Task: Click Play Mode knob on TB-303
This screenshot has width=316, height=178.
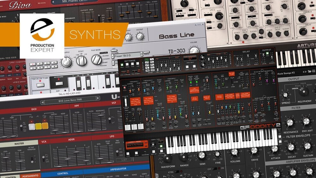Action: [x=96, y=59]
